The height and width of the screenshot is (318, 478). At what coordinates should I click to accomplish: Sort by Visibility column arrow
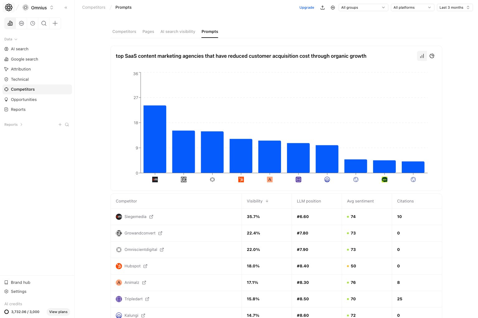coord(267,201)
